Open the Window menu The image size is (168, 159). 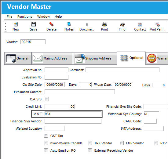click(43, 16)
